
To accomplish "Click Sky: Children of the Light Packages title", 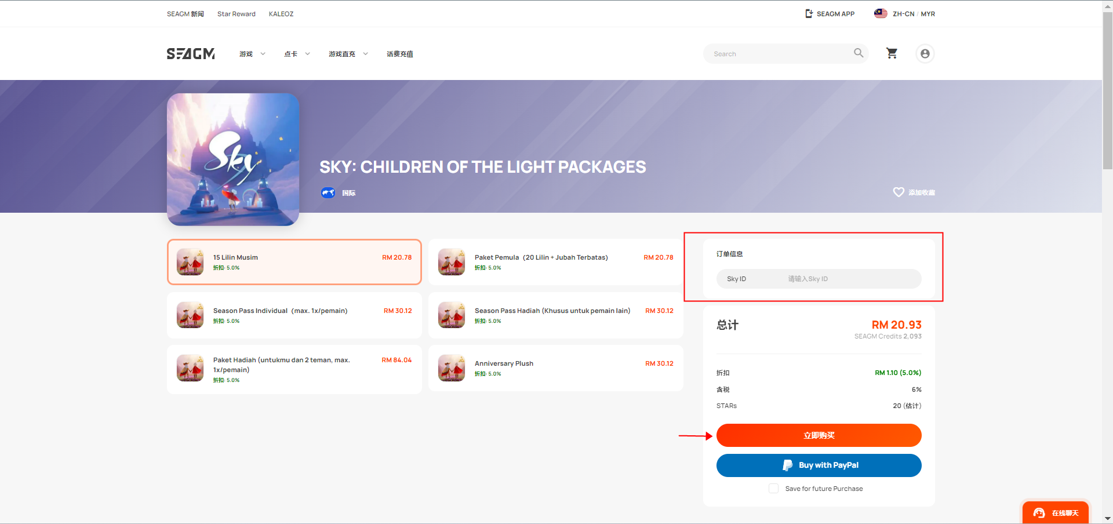I will click(482, 167).
